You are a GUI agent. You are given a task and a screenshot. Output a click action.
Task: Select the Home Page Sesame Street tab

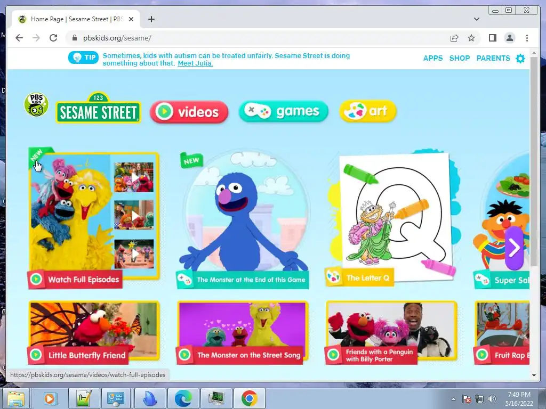[76, 19]
